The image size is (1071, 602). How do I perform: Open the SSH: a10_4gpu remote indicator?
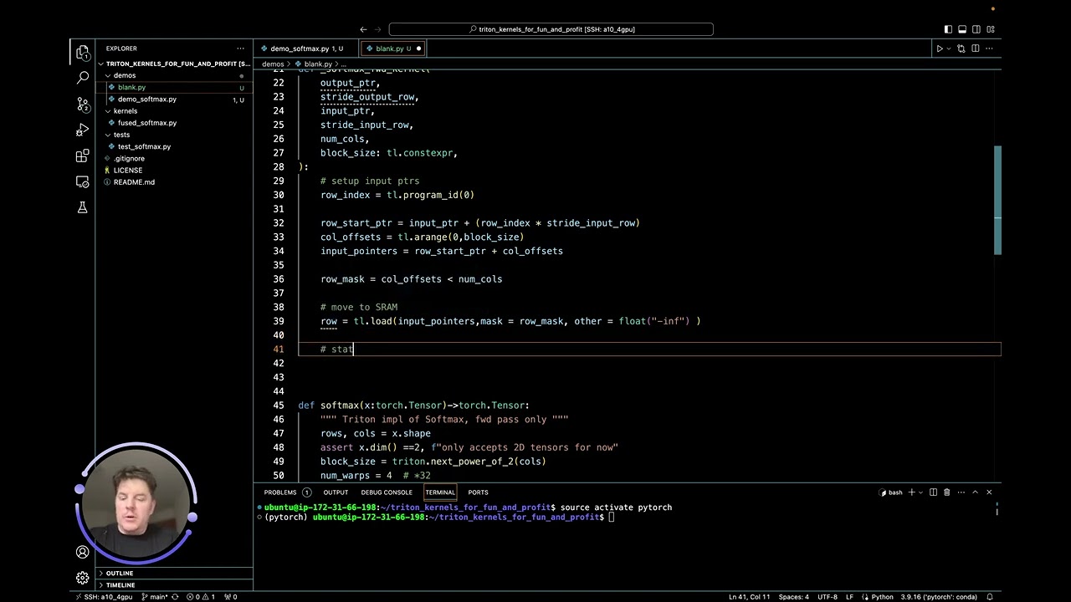point(103,597)
